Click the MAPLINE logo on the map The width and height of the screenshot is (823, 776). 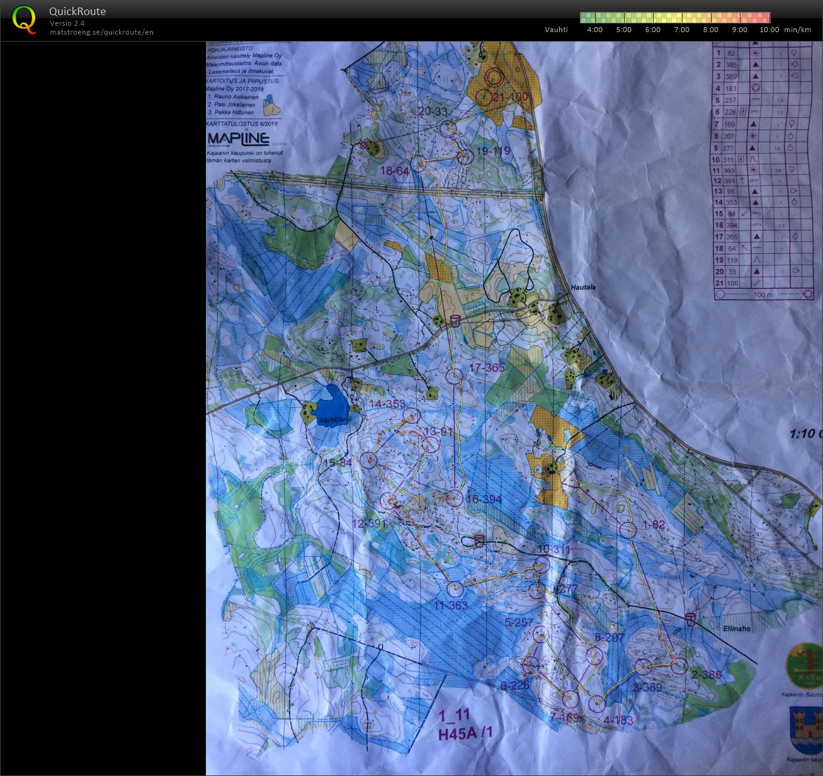[239, 139]
